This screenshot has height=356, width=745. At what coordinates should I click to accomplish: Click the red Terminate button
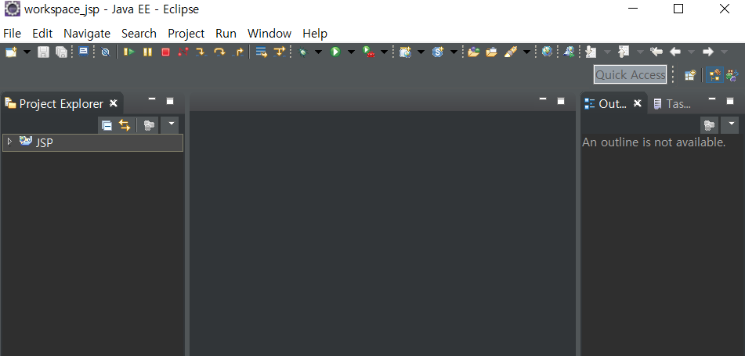(165, 52)
